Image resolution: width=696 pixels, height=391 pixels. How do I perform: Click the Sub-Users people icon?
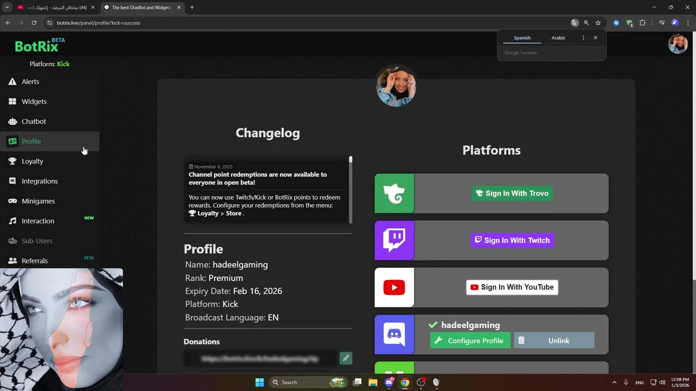(13, 241)
